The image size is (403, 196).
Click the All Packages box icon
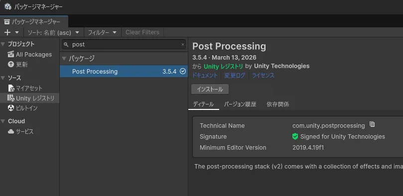click(x=10, y=54)
